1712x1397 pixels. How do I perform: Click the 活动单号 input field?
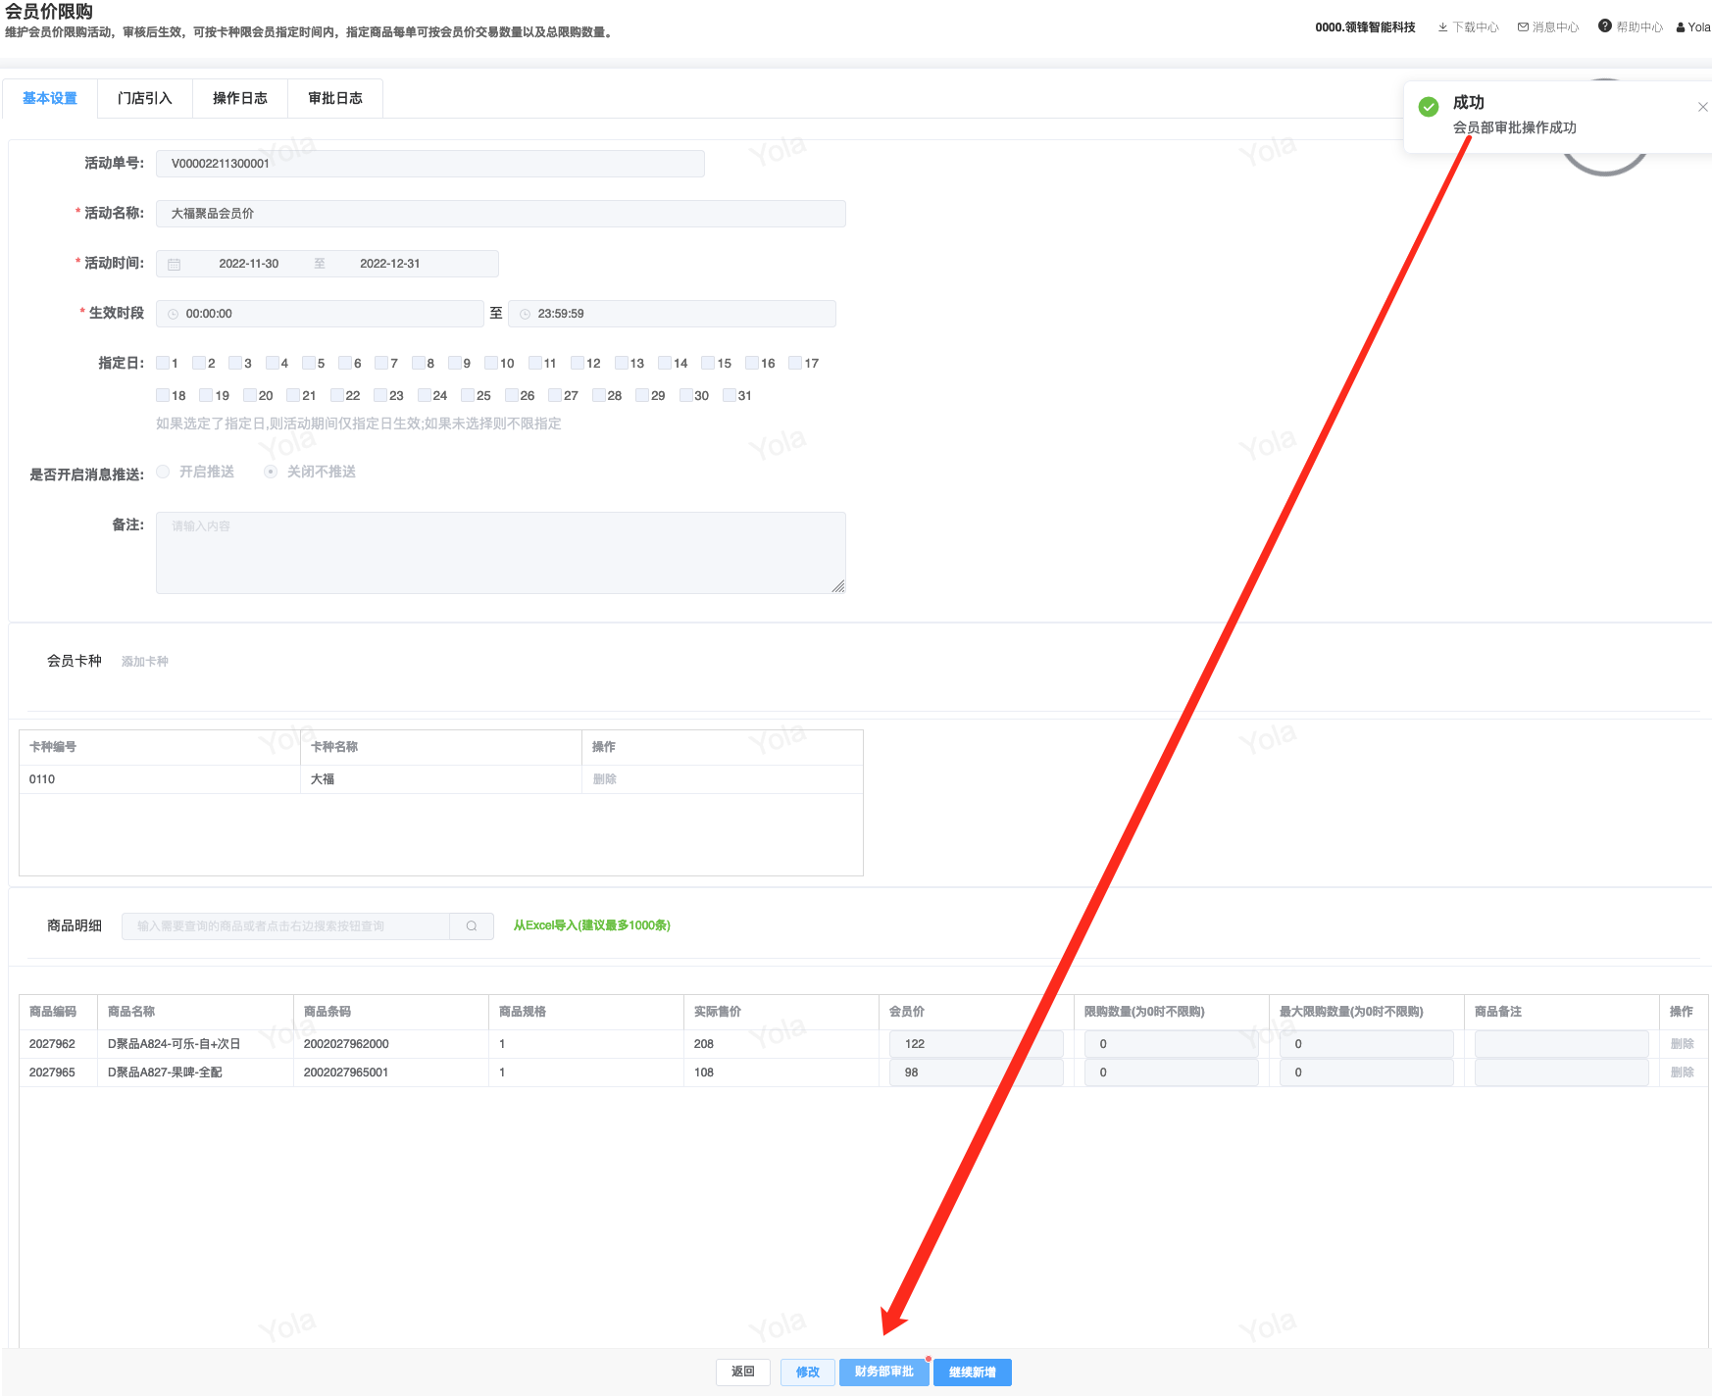click(430, 164)
